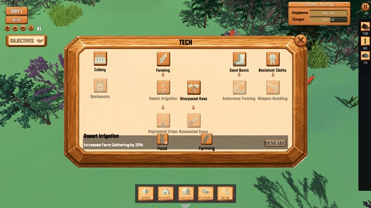
Task: Select the Farming tech in the tree
Action: click(163, 59)
